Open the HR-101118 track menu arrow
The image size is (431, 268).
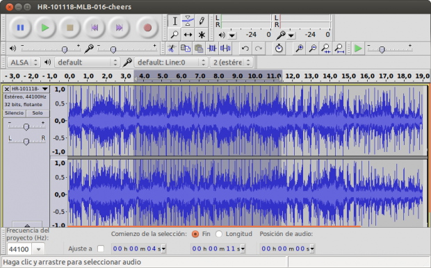[45, 89]
